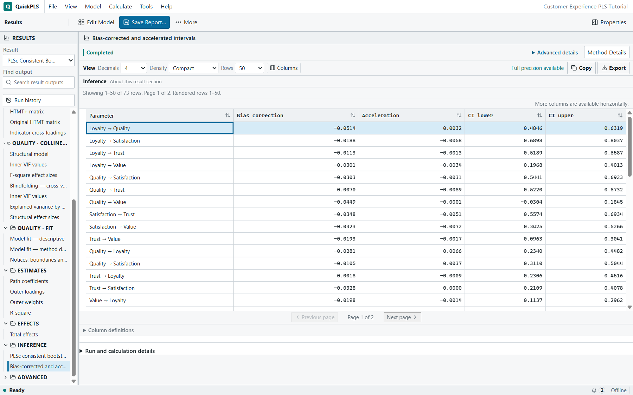Open the Columns chooser
The width and height of the screenshot is (633, 395).
[284, 68]
